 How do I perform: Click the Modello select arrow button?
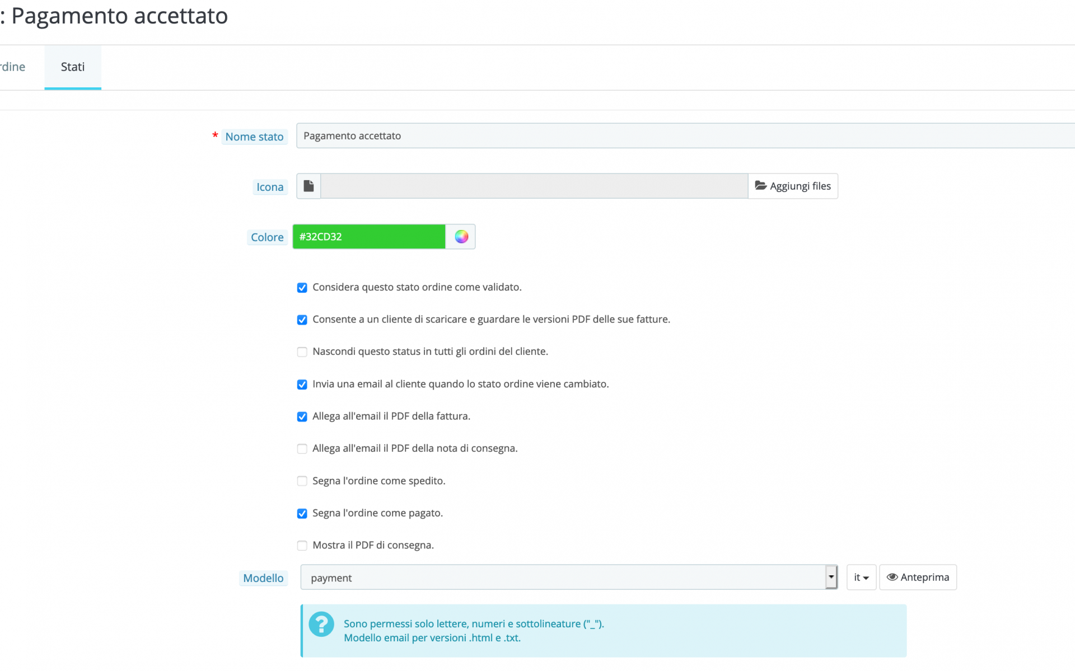(831, 578)
